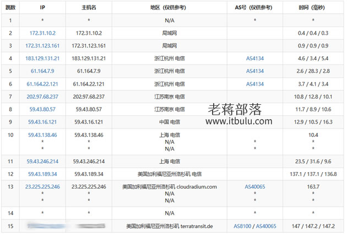Select 上海 电信 region in hop 11 row
Viewport: 347px width, 235px height.
click(169, 162)
